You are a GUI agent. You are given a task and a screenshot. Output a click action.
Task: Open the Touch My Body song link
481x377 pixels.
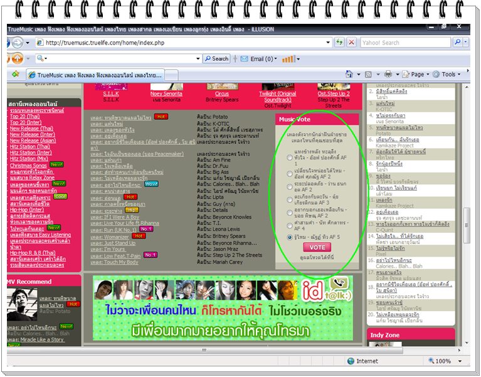pos(114,262)
